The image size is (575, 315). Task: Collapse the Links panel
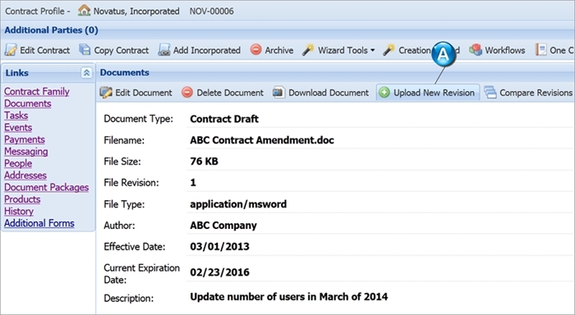pos(86,72)
